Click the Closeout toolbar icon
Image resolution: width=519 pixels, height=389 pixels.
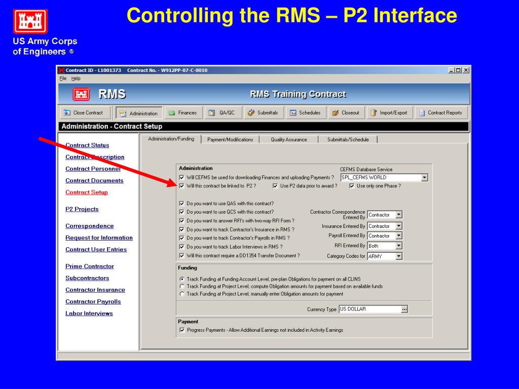click(336, 113)
